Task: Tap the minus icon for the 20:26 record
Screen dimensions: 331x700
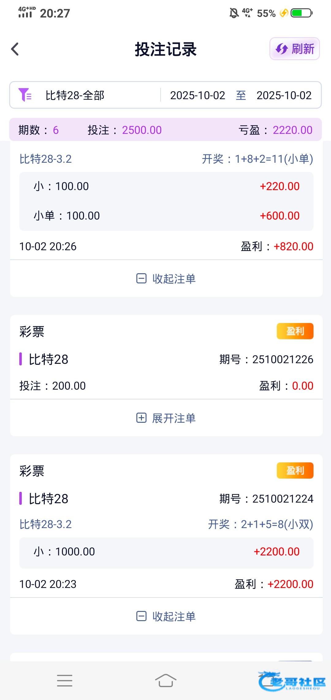Action: coord(141,278)
